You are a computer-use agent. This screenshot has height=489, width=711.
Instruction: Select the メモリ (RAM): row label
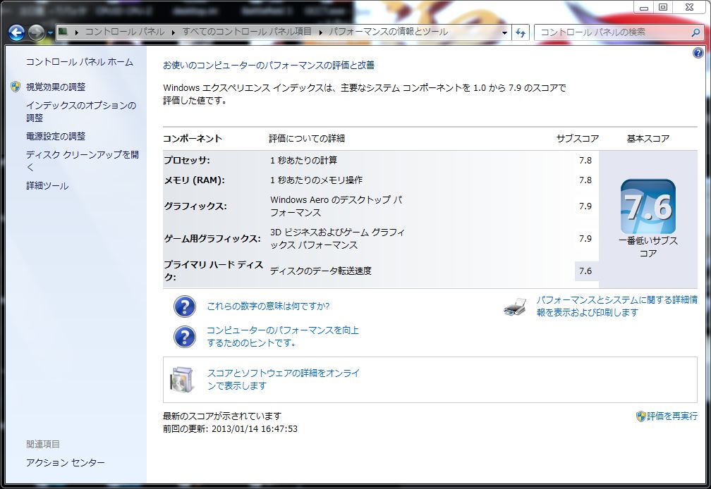(195, 180)
